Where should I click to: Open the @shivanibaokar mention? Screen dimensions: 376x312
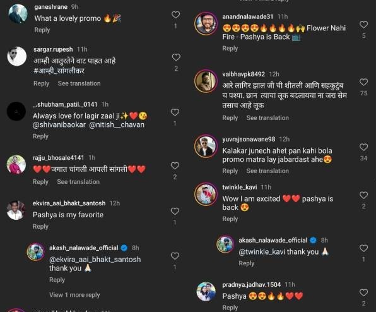(59, 125)
